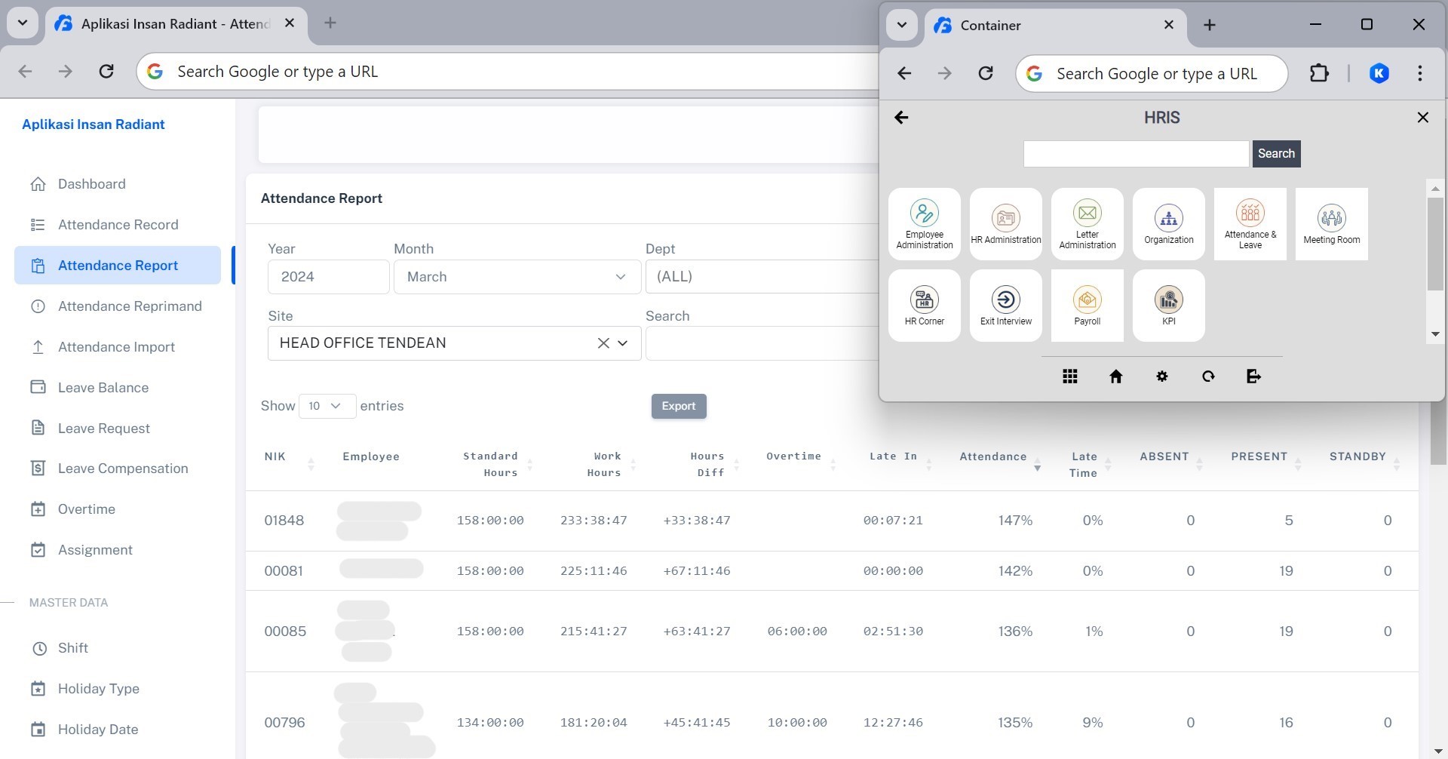
Task: Change the Show entries count dropdown
Action: pyautogui.click(x=327, y=406)
